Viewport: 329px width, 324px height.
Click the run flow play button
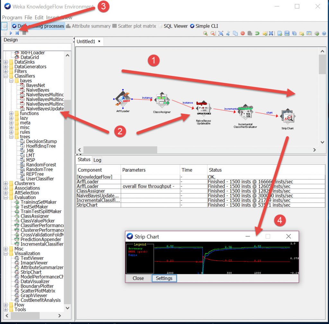pyautogui.click(x=11, y=33)
